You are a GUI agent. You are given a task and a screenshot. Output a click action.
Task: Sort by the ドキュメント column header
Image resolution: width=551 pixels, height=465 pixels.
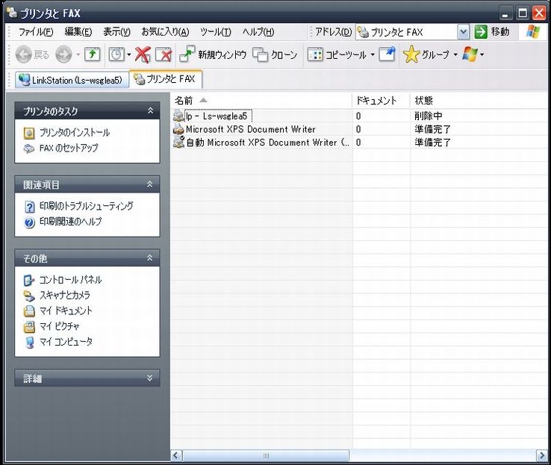(381, 101)
